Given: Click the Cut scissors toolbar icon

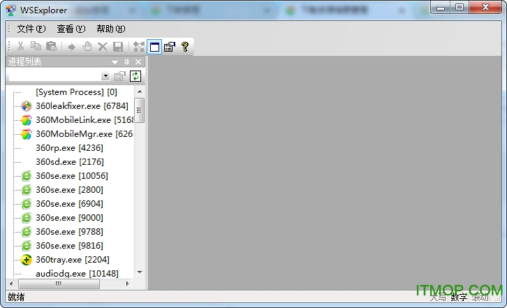Looking at the screenshot, I should (21, 47).
